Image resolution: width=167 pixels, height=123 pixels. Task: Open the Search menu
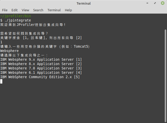point(38,10)
